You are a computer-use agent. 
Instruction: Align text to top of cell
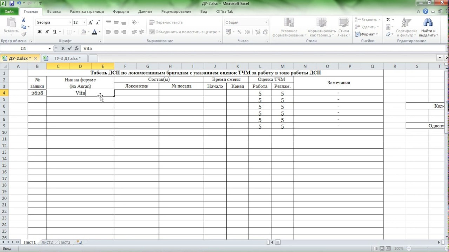[108, 22]
